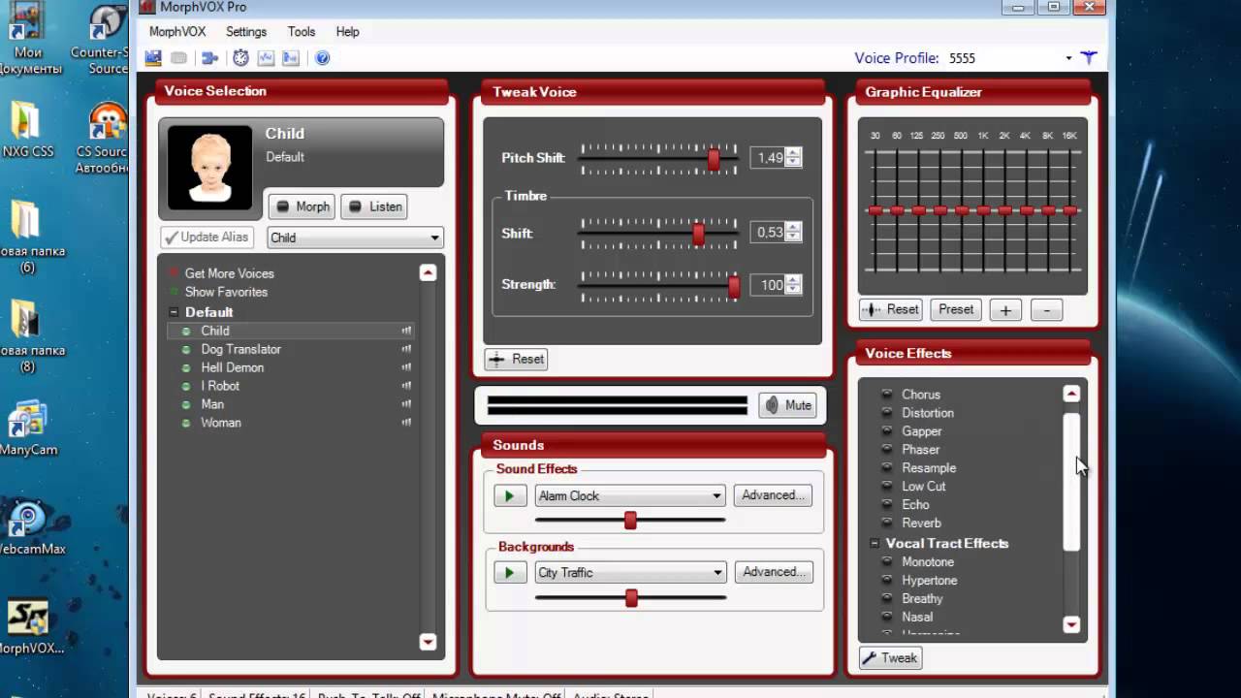The width and height of the screenshot is (1241, 698).
Task: Enable the Distortion voice effect
Action: click(886, 413)
